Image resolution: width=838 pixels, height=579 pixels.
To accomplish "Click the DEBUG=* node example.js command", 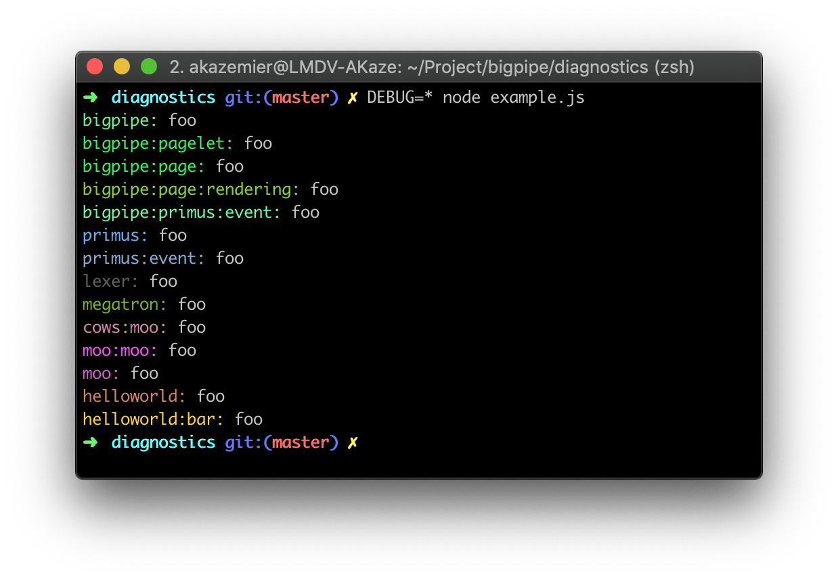I will (x=476, y=97).
